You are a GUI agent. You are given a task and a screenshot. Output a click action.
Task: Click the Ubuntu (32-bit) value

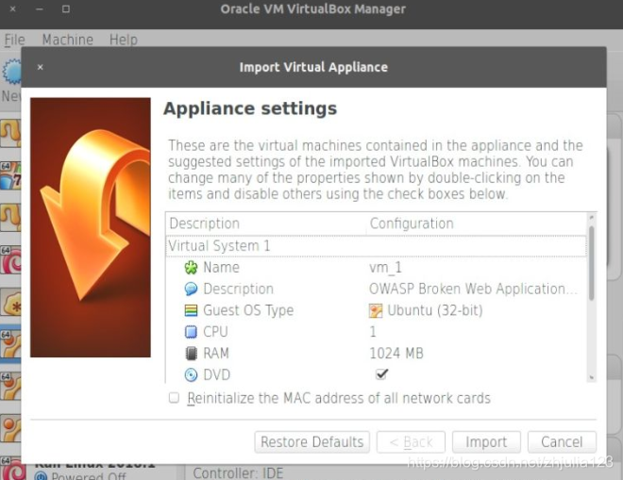click(434, 310)
